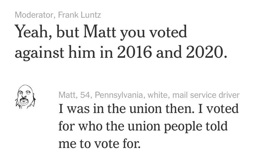Select the "against him in 2016 and 2020." line
Screen dimensions: 255x161
point(120,53)
